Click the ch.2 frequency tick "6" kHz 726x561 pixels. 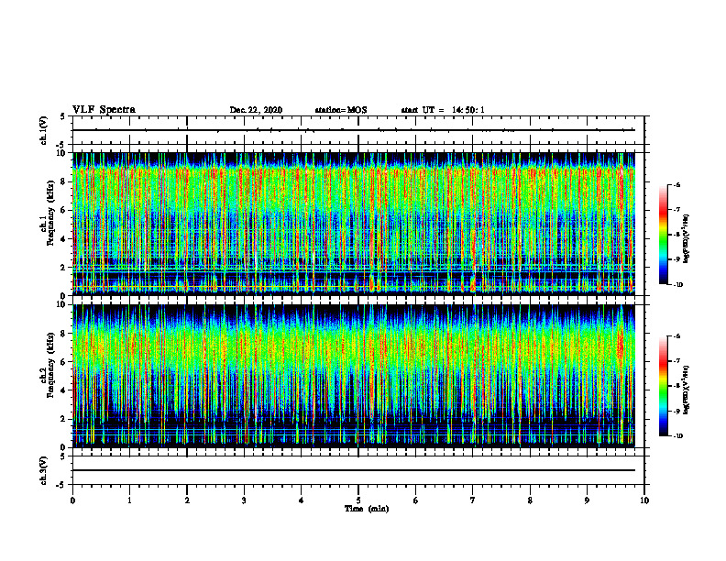coord(64,362)
